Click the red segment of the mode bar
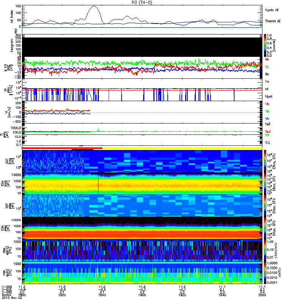The width and height of the screenshot is (284, 303). (62, 148)
